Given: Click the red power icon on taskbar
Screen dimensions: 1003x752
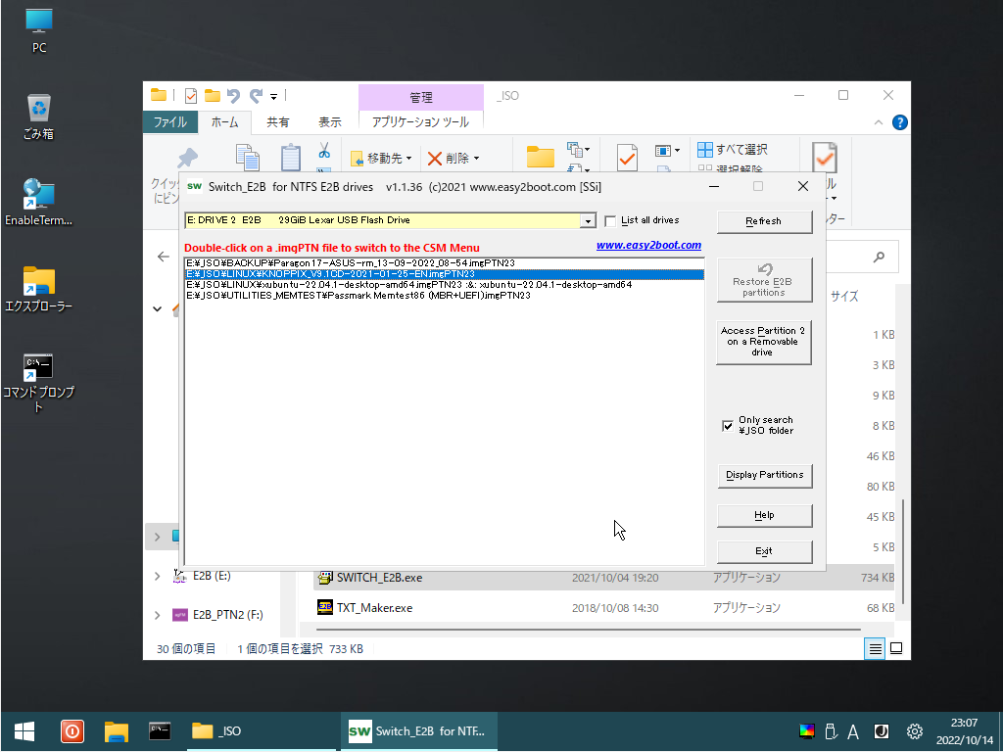Looking at the screenshot, I should click(x=72, y=730).
